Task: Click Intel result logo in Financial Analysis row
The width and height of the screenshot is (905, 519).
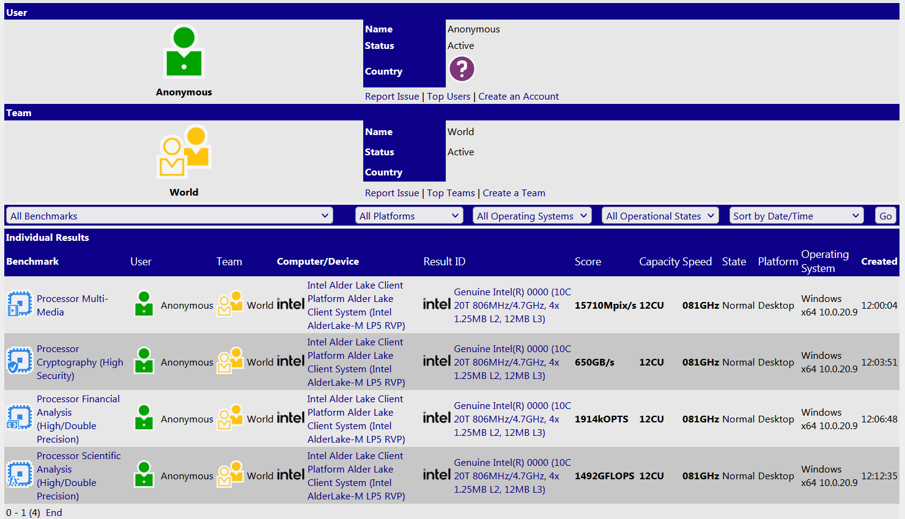Action: (437, 418)
